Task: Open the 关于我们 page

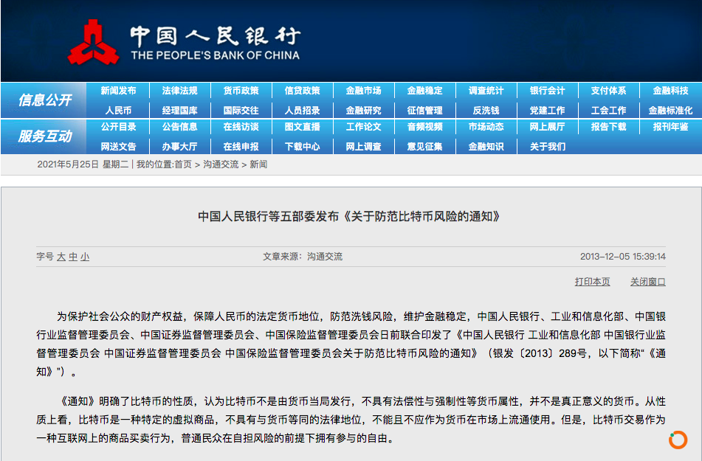Action: coord(548,147)
